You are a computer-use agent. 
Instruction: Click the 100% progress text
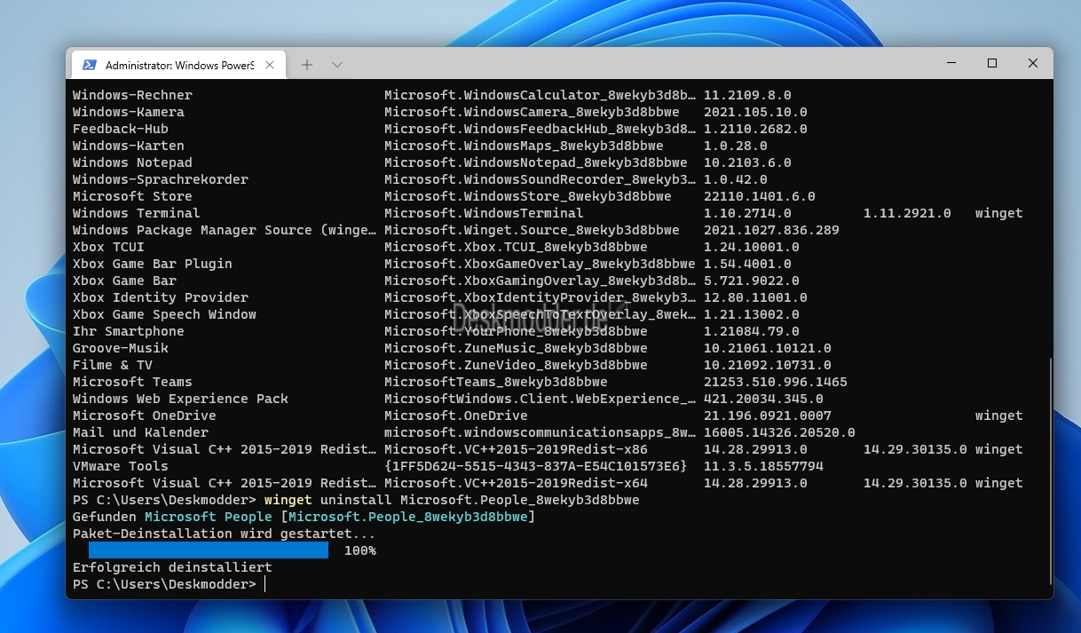(360, 550)
